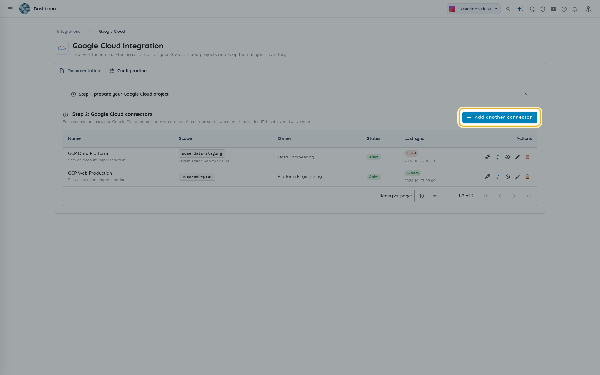600x375 pixels.
Task: Open the help question mark icon
Action: pos(564,9)
